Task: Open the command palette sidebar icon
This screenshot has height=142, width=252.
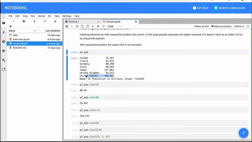Action: [x=4, y=51]
